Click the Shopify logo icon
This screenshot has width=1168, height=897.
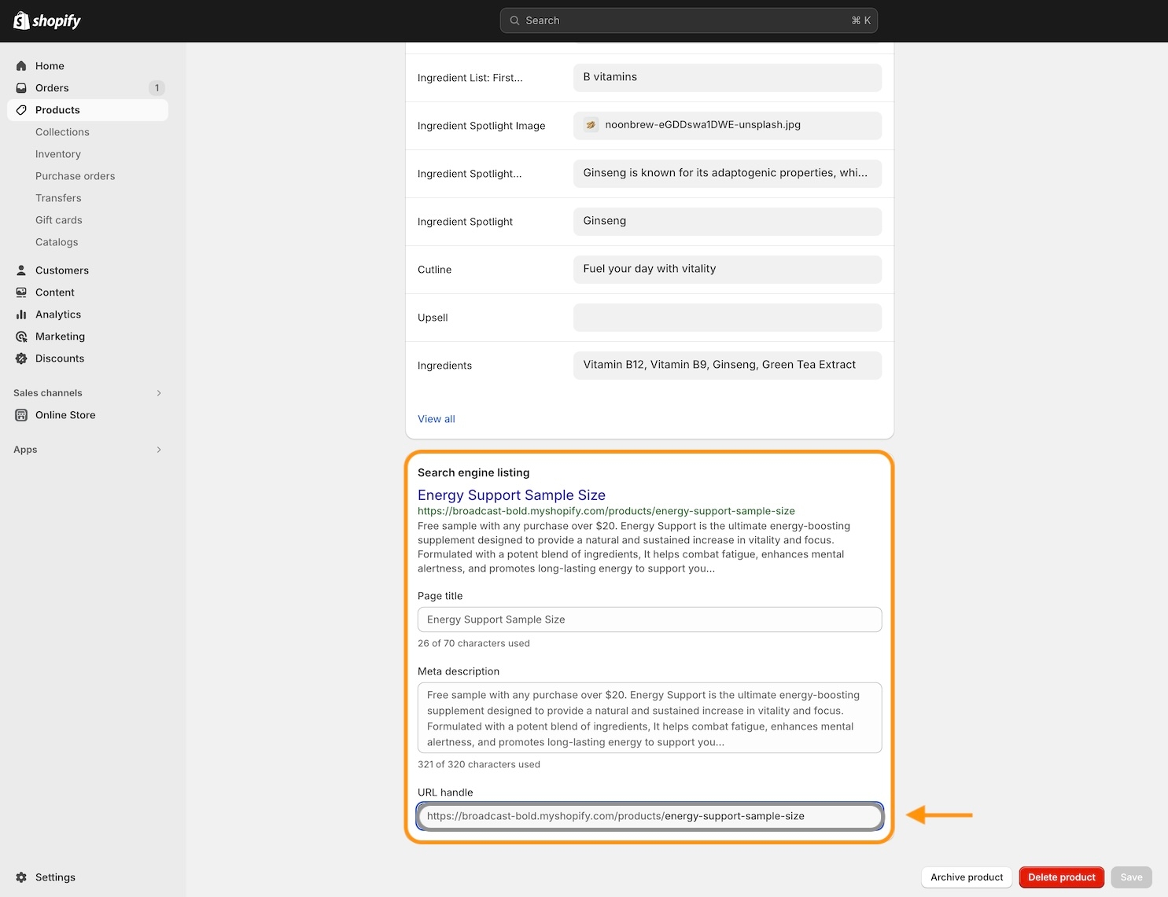point(21,20)
